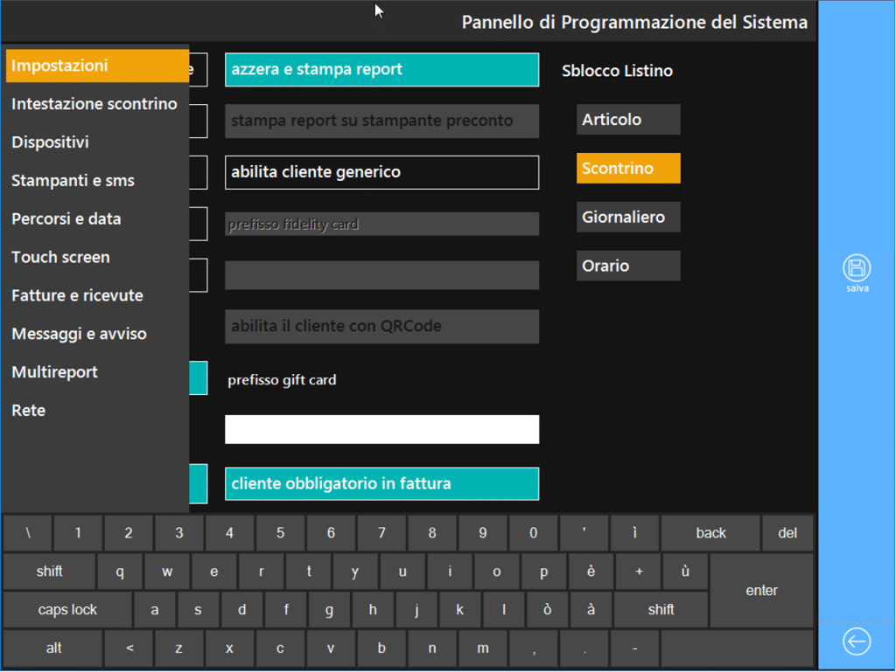
Task: Select Articolo for Sblocco Listino
Action: 628,119
